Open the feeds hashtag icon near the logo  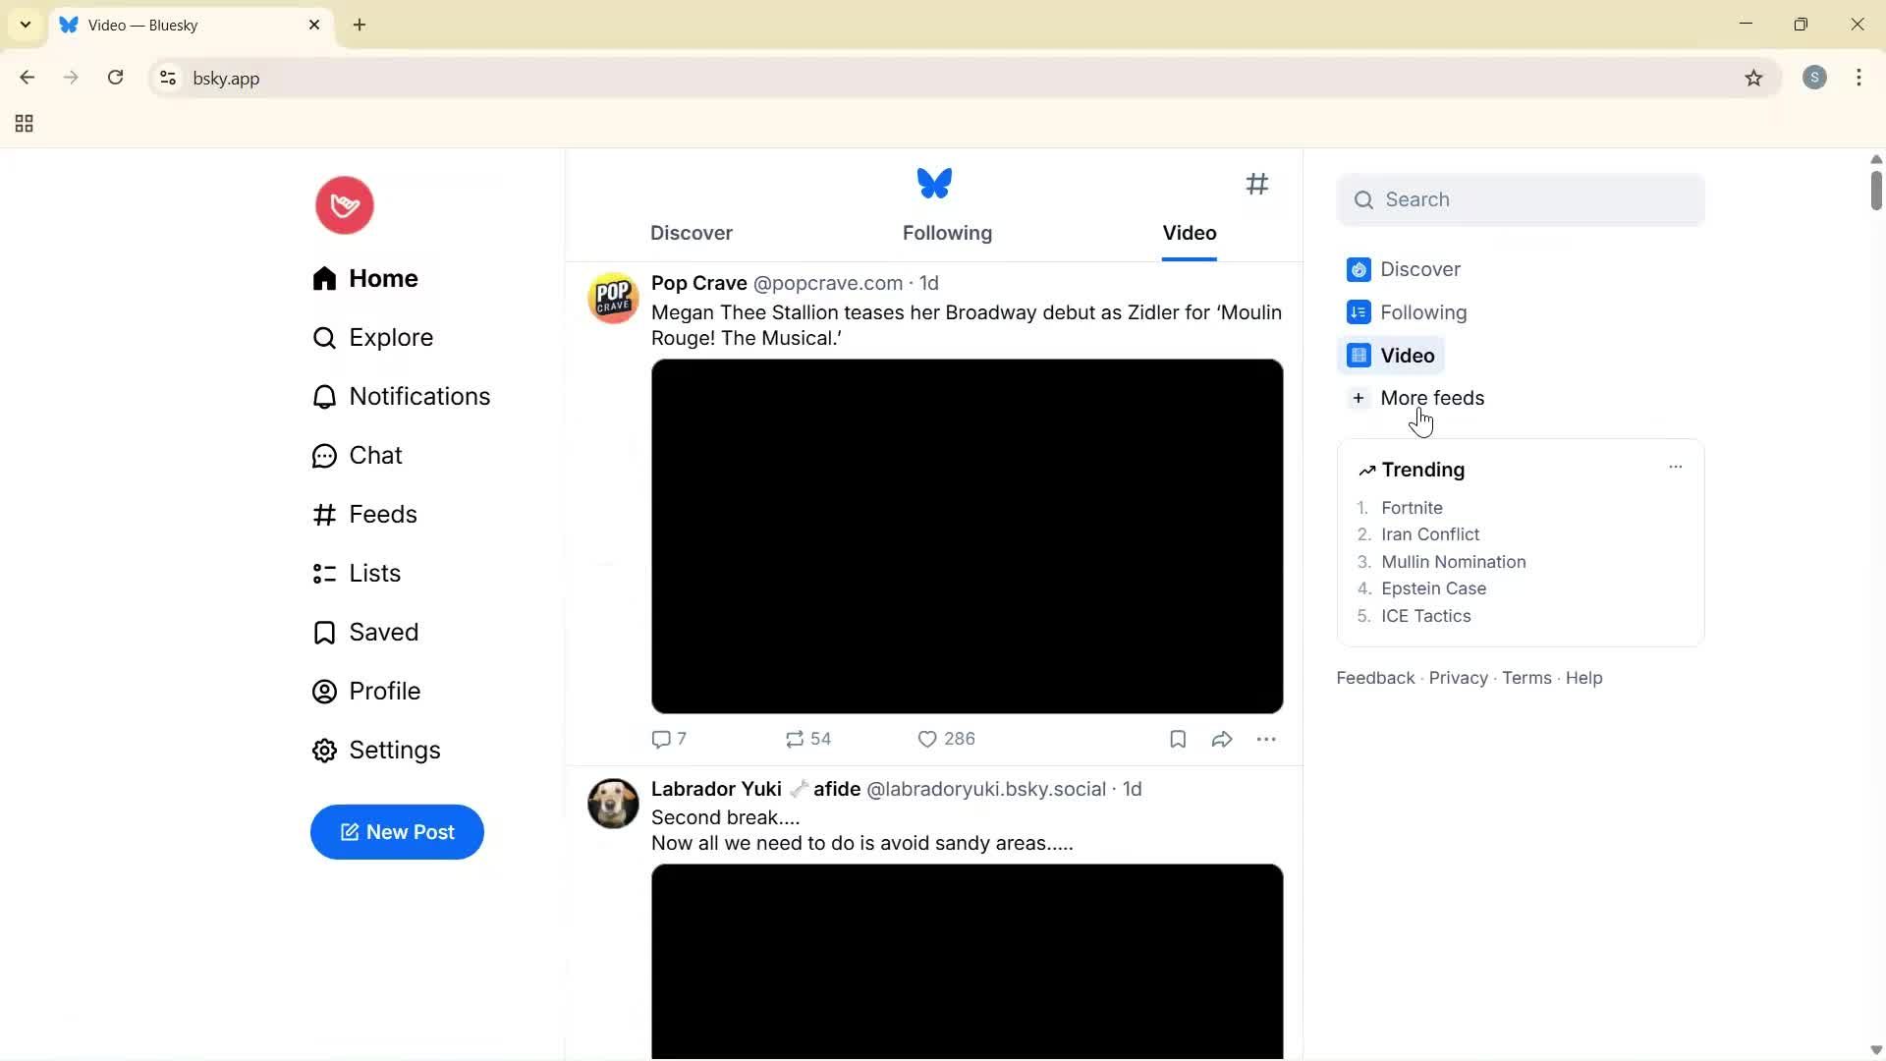point(1258,184)
